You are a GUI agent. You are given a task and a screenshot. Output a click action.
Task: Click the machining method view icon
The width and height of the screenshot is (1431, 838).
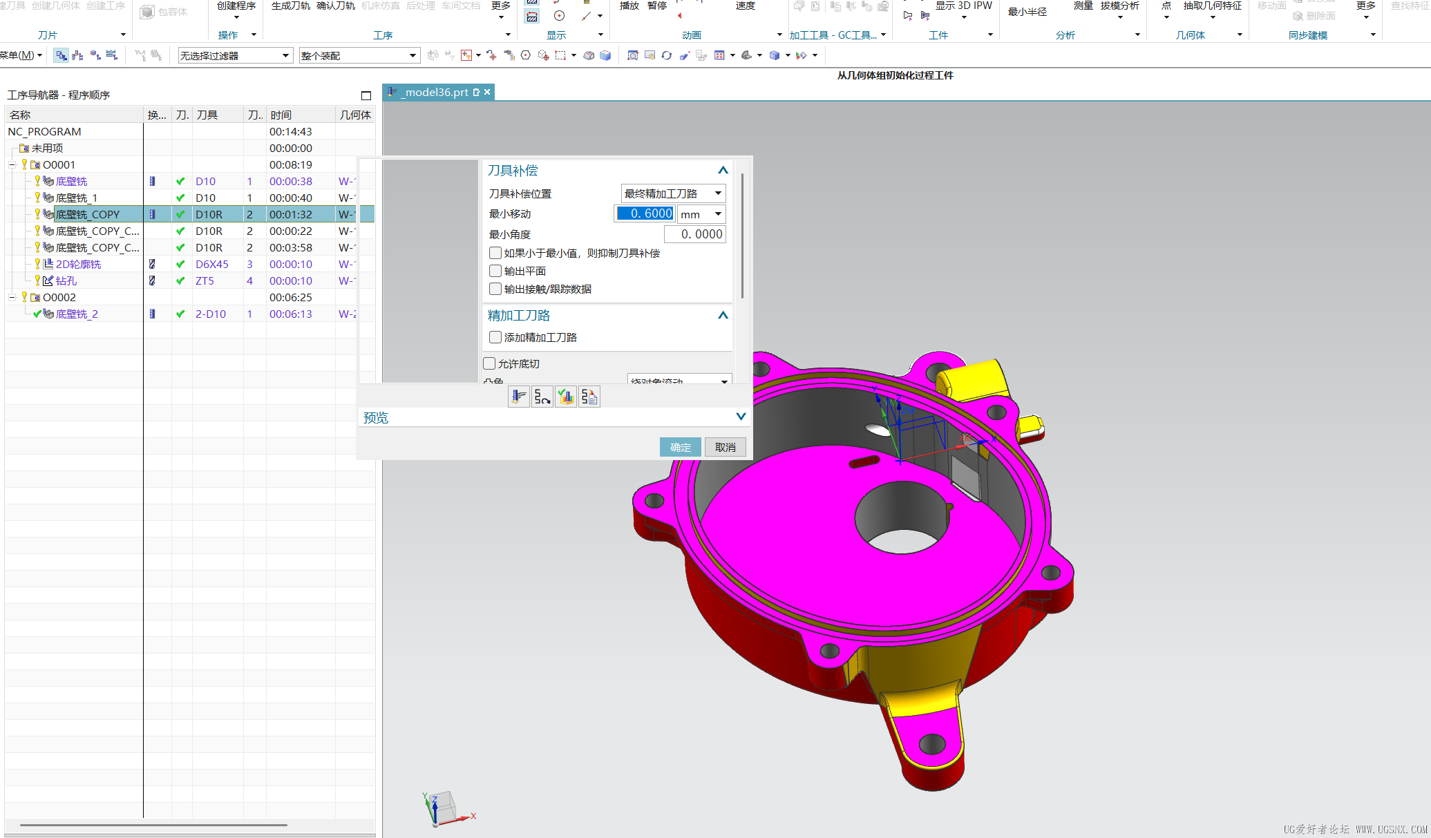point(111,55)
